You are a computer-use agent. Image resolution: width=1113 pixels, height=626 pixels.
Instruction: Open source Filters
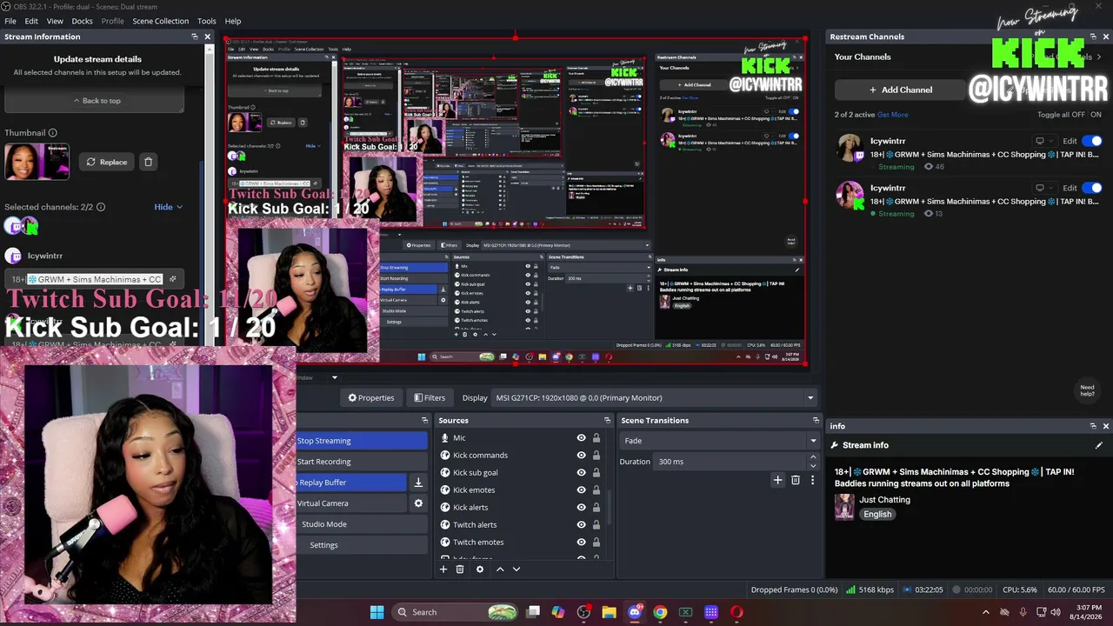430,398
